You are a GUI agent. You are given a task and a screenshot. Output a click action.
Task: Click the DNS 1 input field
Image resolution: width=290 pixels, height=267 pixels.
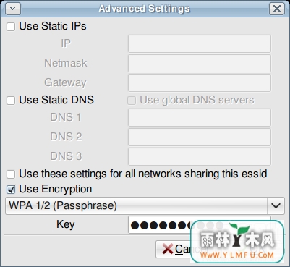coord(200,117)
